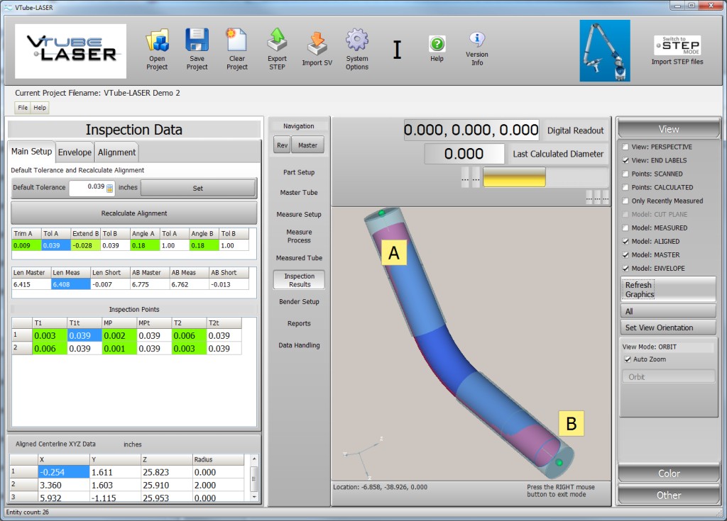
Task: Open the File menu
Action: (23, 108)
